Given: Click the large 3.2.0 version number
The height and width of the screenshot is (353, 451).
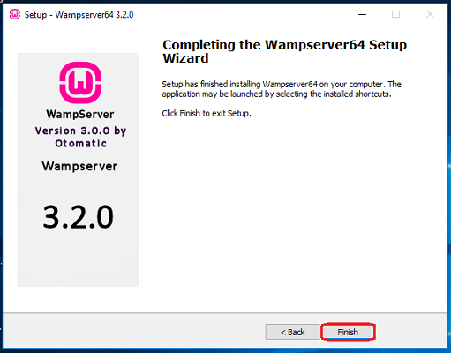Looking at the screenshot, I should [x=78, y=217].
